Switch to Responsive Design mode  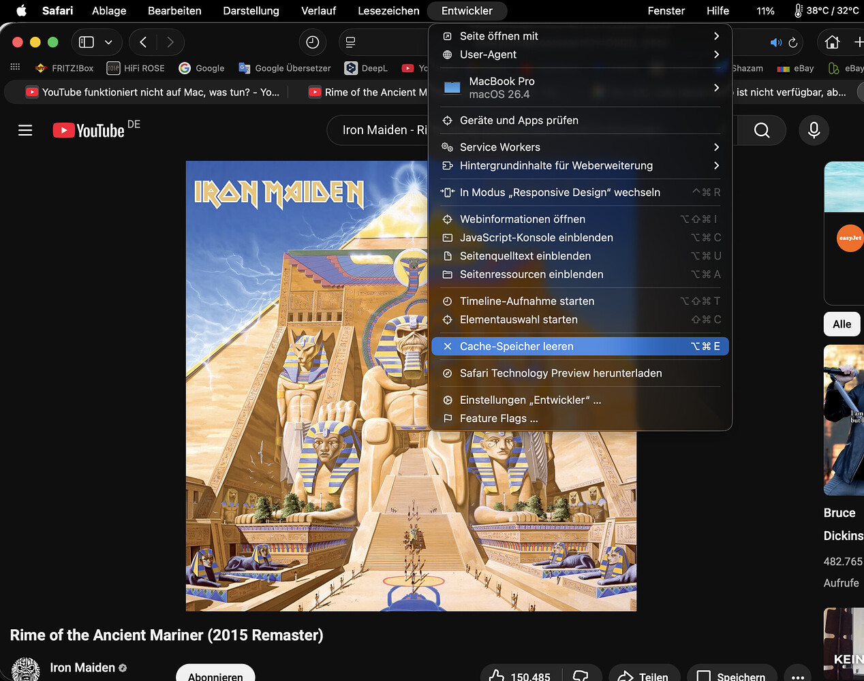click(x=580, y=193)
